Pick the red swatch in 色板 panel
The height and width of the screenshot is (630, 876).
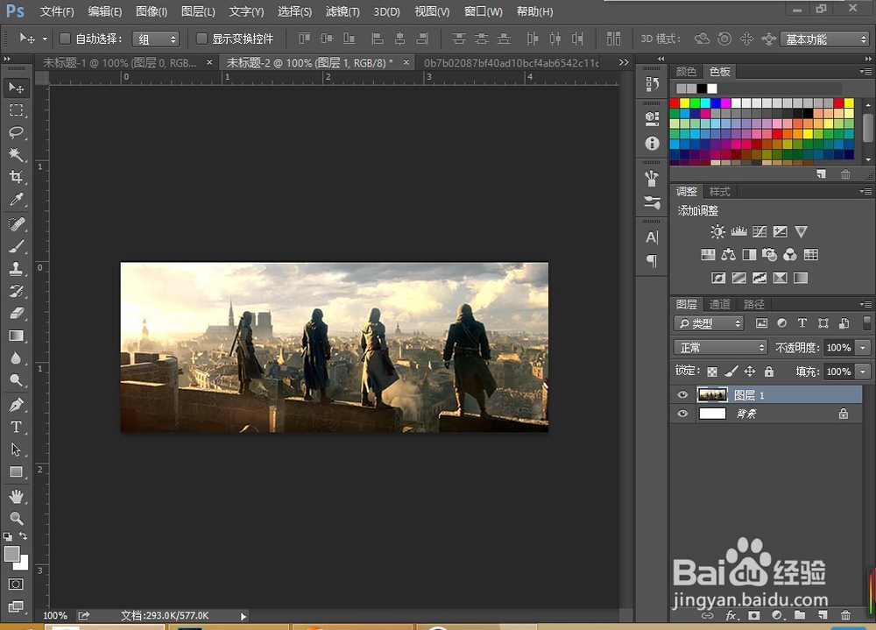pos(675,103)
